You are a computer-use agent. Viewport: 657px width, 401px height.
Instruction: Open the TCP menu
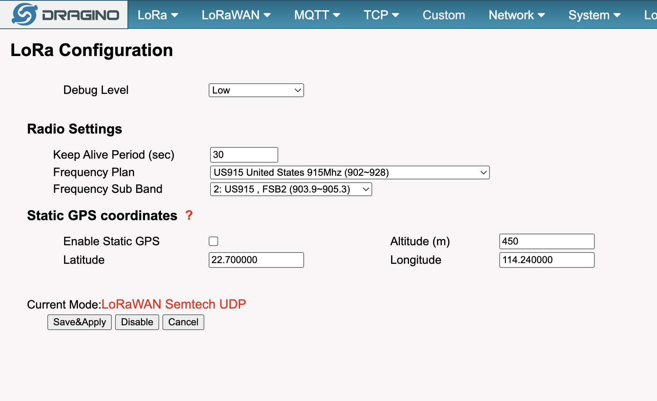[381, 15]
